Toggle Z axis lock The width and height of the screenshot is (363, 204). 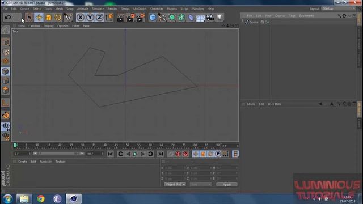100,18
